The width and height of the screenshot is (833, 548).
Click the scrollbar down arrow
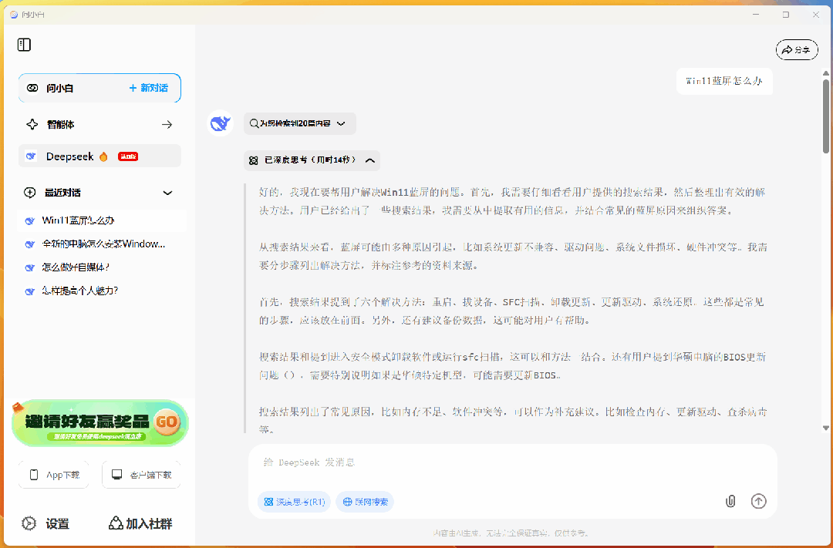[826, 428]
